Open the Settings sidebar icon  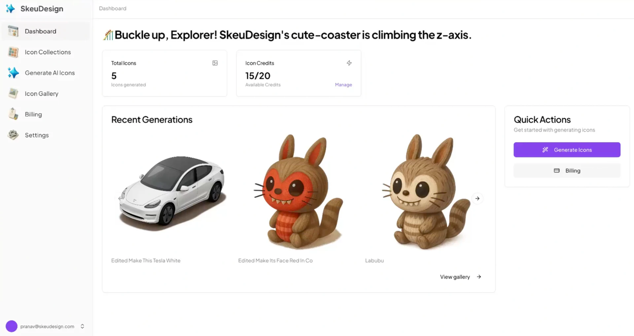pos(13,135)
